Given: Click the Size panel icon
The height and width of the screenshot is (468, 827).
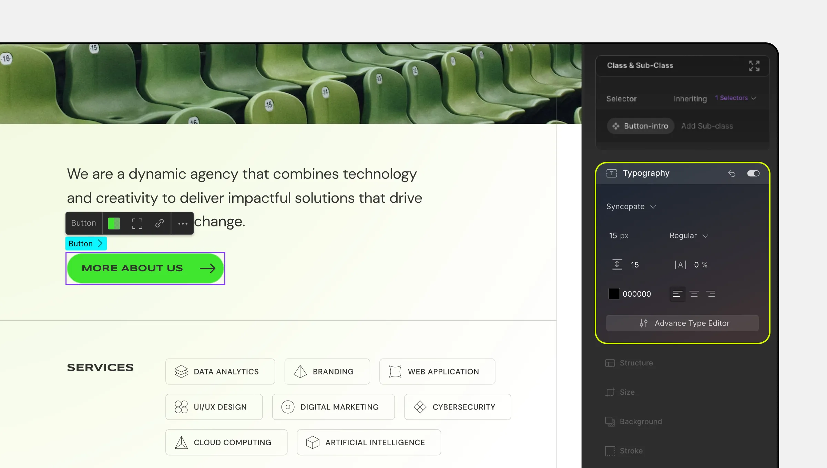Looking at the screenshot, I should 611,392.
